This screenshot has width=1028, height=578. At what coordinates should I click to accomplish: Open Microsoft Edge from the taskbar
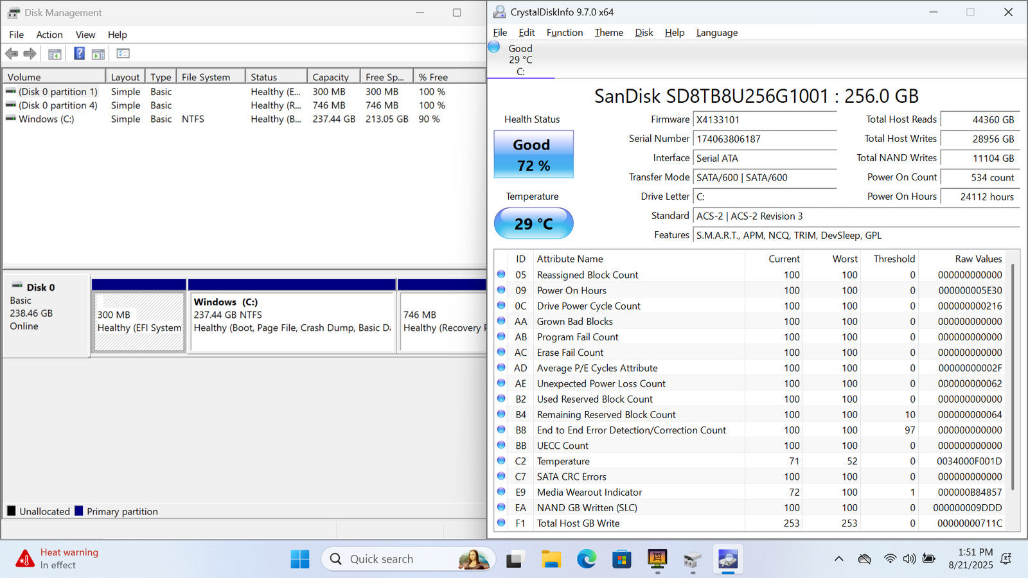click(586, 559)
